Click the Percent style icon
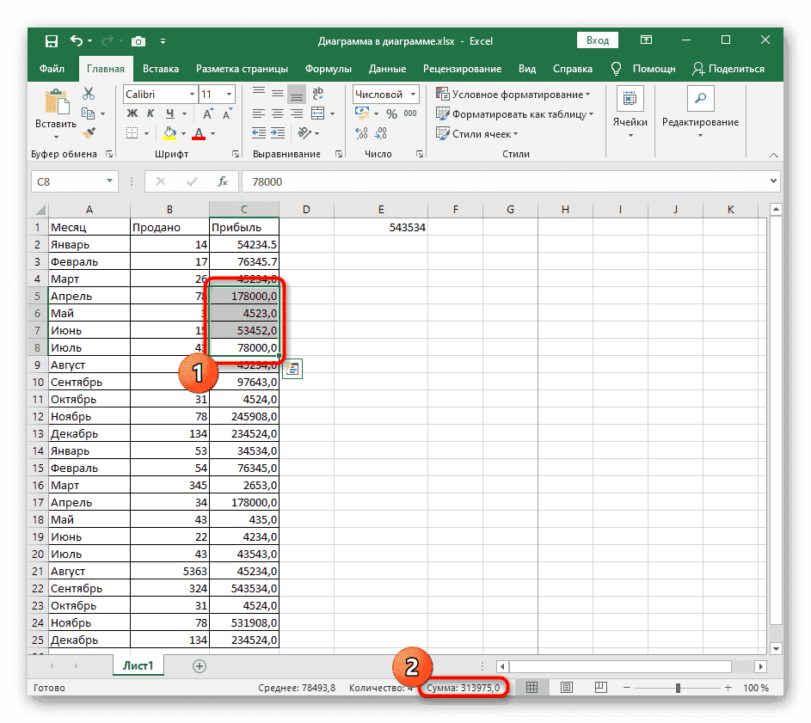811x723 pixels. point(390,113)
